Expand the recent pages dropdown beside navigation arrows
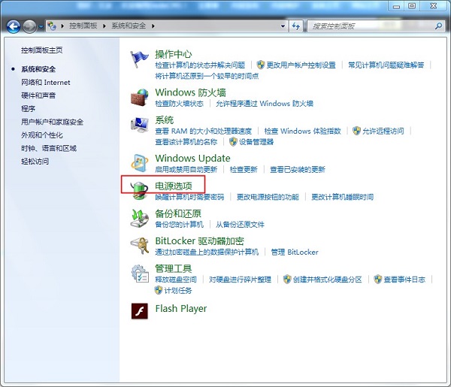451x387 pixels. click(41, 26)
